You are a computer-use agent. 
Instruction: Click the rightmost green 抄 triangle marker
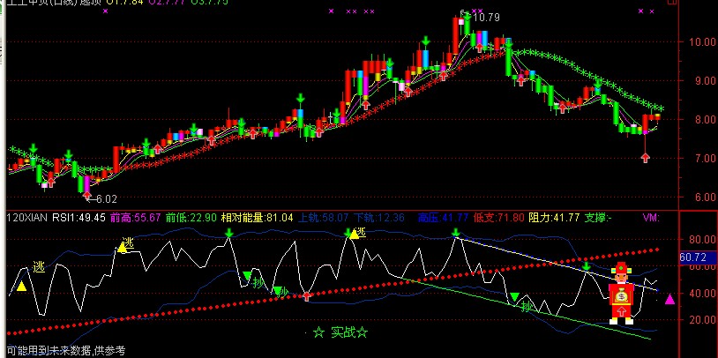(x=514, y=297)
